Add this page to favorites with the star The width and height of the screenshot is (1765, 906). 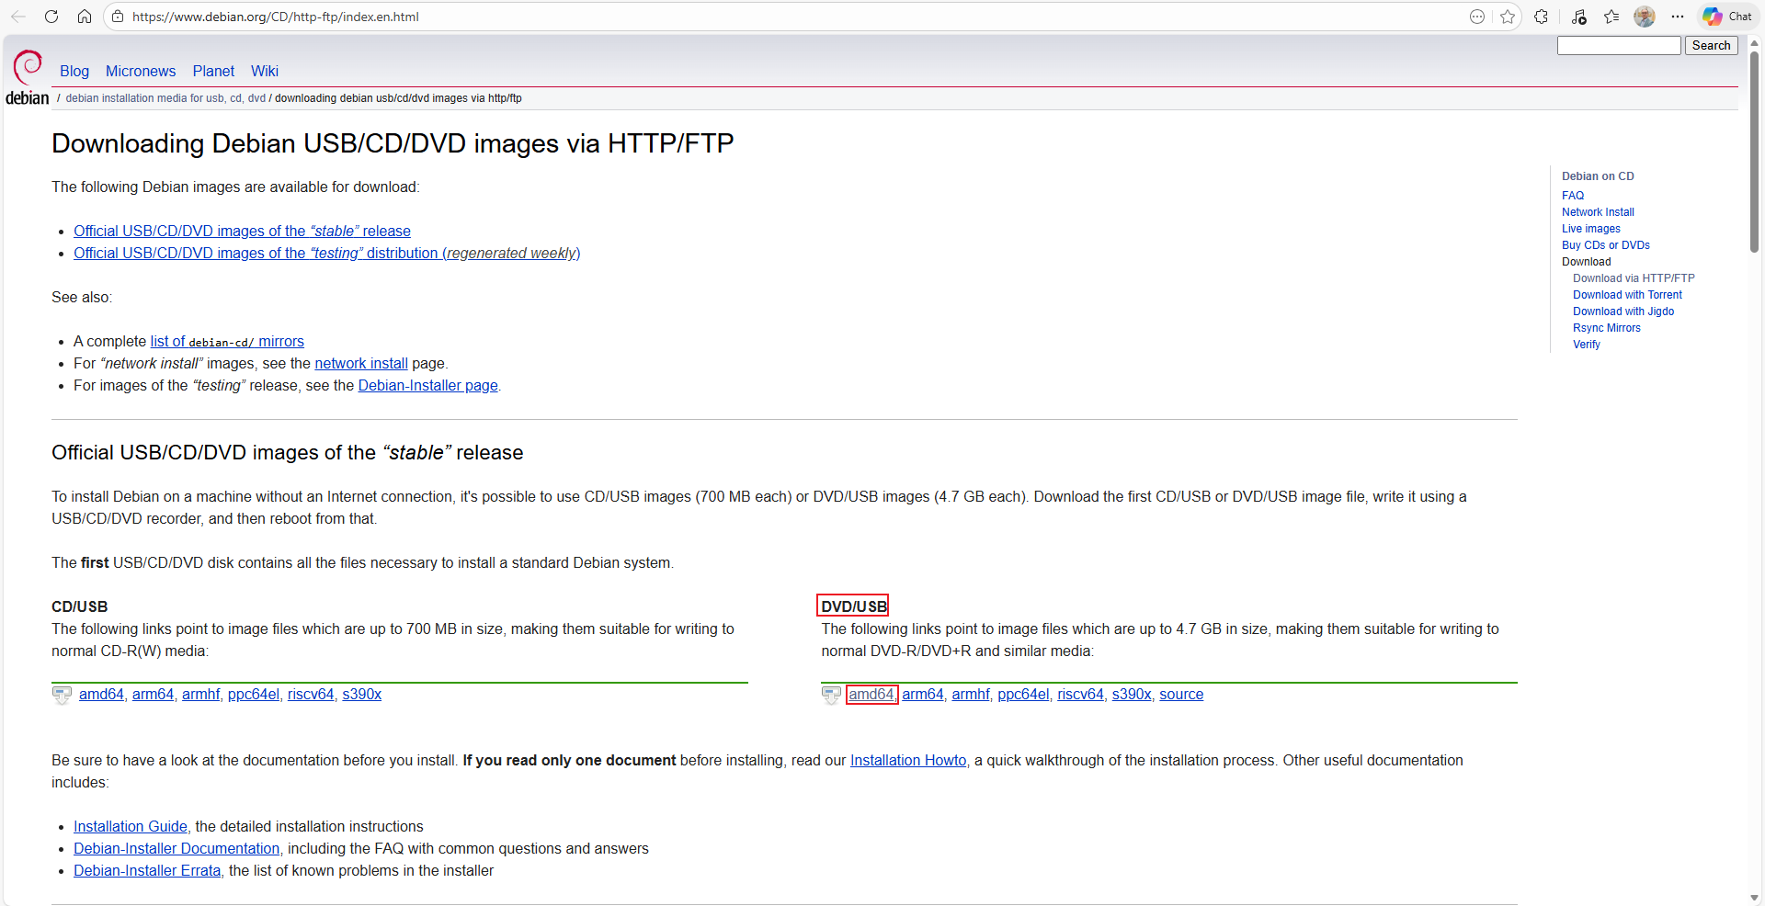click(x=1508, y=17)
